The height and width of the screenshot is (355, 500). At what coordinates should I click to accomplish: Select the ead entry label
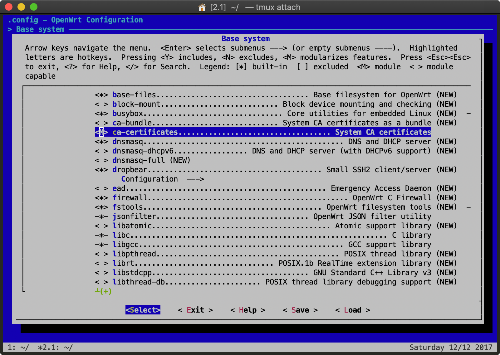click(119, 188)
